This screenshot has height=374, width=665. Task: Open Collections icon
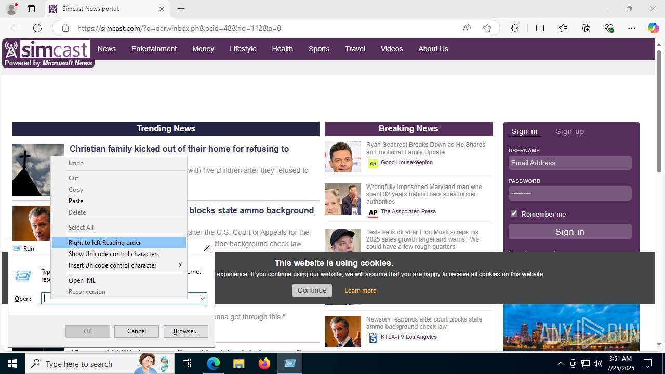586,28
